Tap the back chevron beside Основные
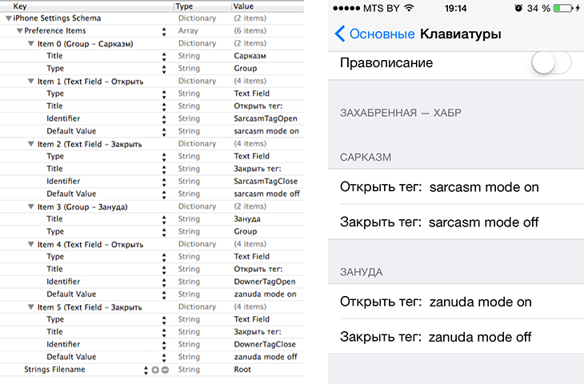The width and height of the screenshot is (584, 384). [x=340, y=34]
